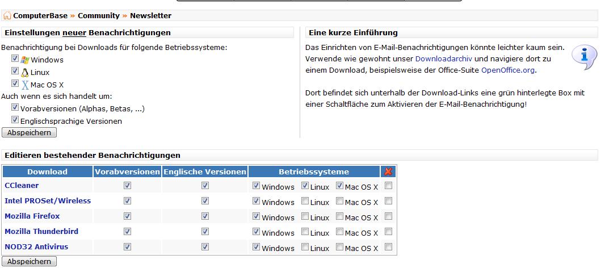Viewport: 601px width, 272px height.
Task: Click the Linux penguin icon
Action: point(25,72)
